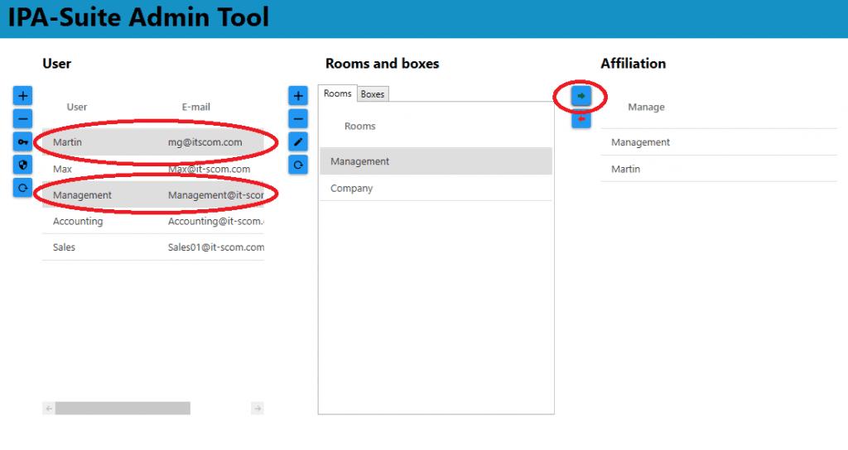Image resolution: width=848 pixels, height=450 pixels.
Task: Click the scrollbar right arrow under user list
Action: [x=258, y=408]
